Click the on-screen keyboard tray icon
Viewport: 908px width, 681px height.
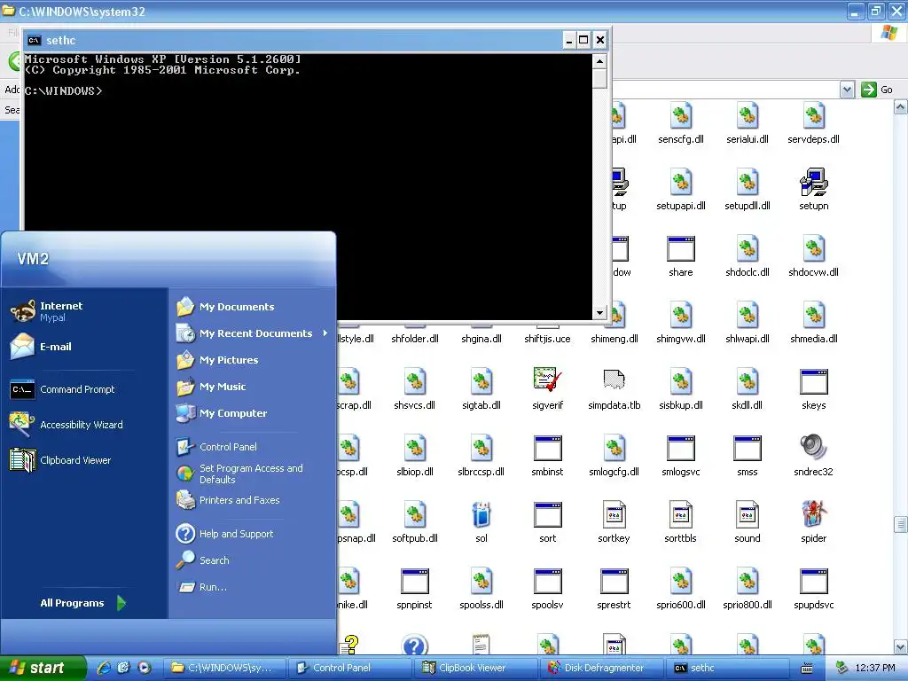coord(806,669)
